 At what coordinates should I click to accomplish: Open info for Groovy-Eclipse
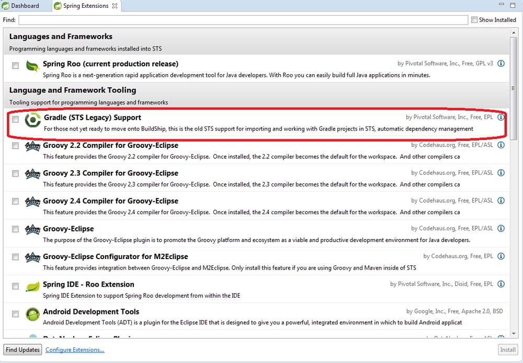pyautogui.click(x=501, y=228)
